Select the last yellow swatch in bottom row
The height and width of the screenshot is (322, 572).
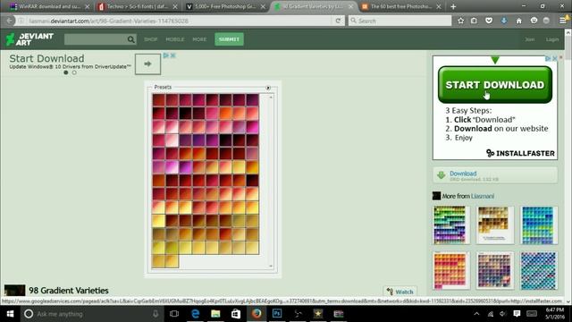pos(172,260)
